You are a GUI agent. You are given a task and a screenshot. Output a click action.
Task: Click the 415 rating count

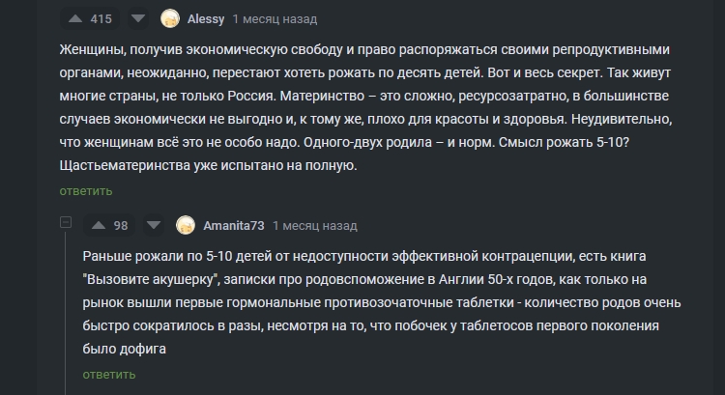click(x=101, y=18)
